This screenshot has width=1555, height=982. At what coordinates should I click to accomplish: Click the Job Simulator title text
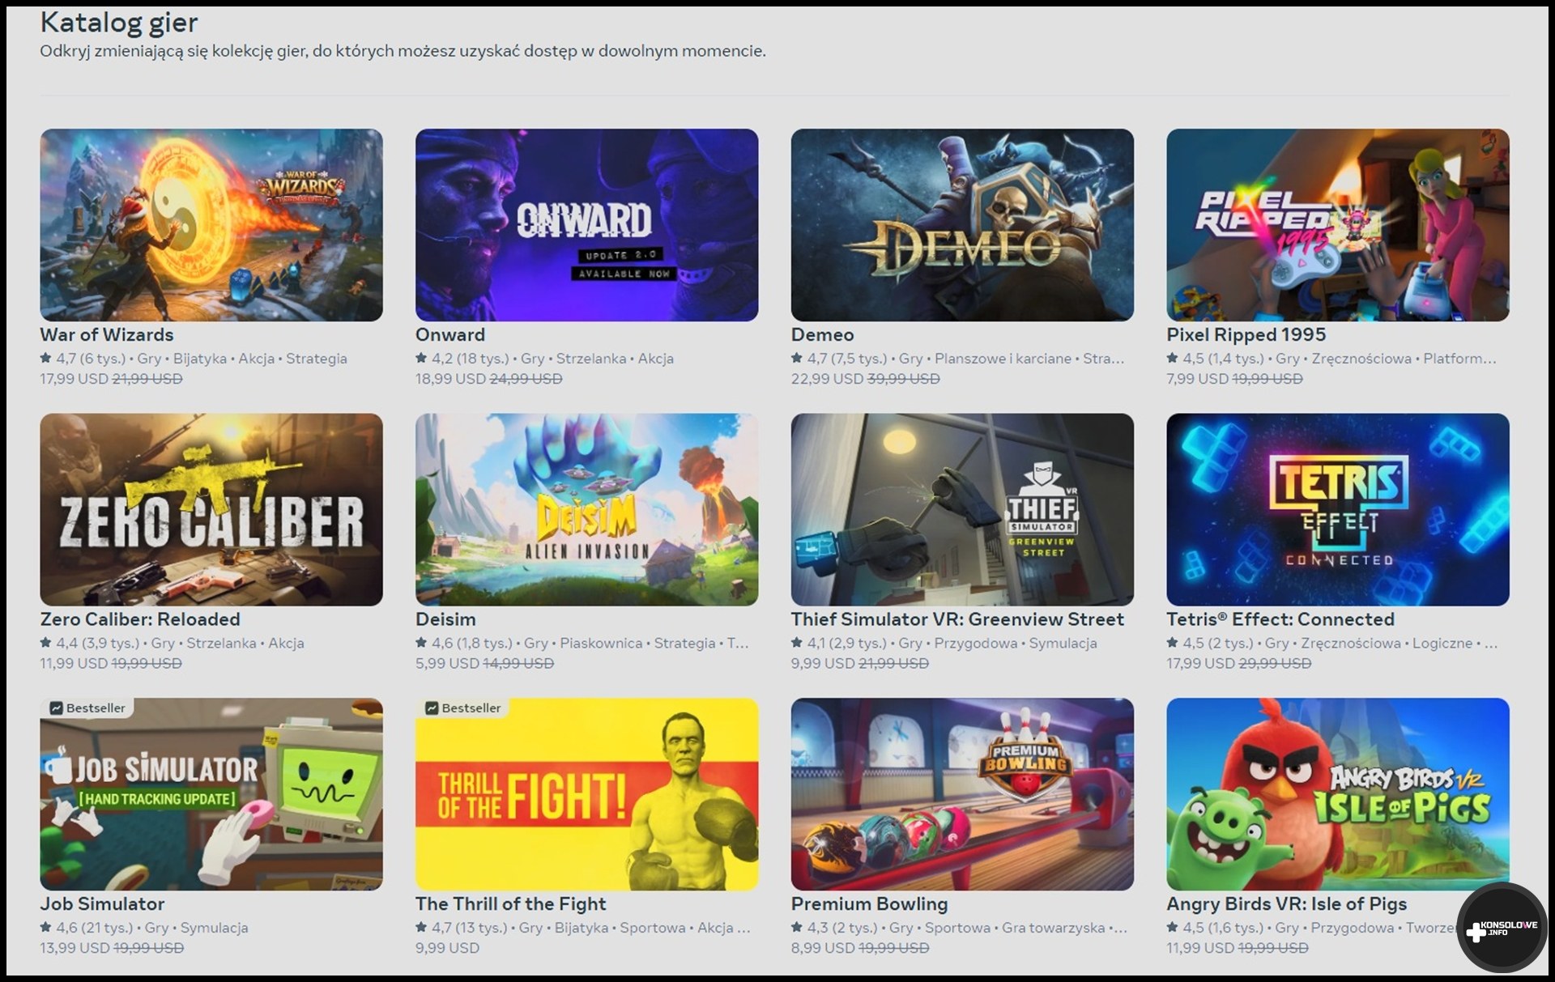coord(102,903)
